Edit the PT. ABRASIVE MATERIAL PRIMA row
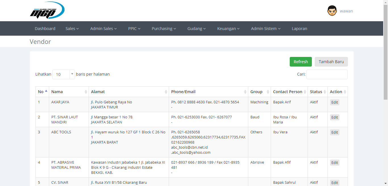The image size is (388, 186). 335,163
